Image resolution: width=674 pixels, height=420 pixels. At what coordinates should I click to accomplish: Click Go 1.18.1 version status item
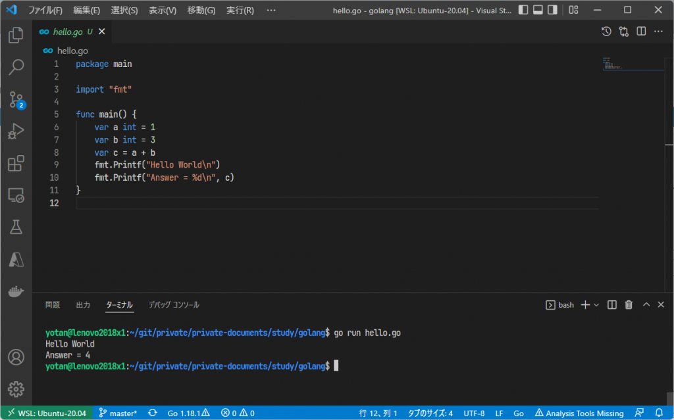pyautogui.click(x=188, y=413)
